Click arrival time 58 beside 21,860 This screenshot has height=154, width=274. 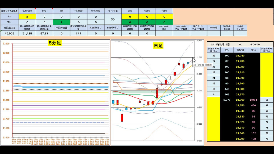pyautogui.click(x=267, y=100)
